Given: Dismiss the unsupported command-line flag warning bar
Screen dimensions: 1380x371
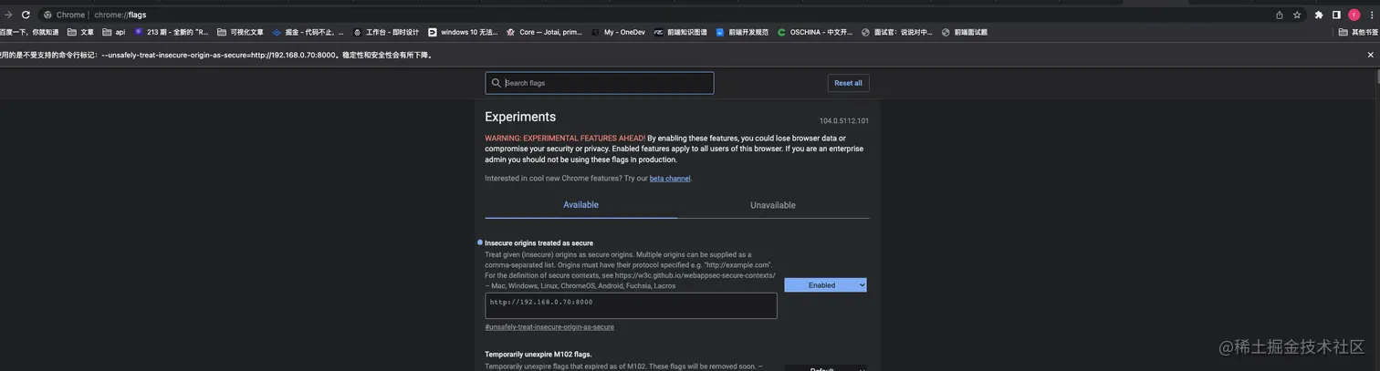Looking at the screenshot, I should pos(1370,55).
